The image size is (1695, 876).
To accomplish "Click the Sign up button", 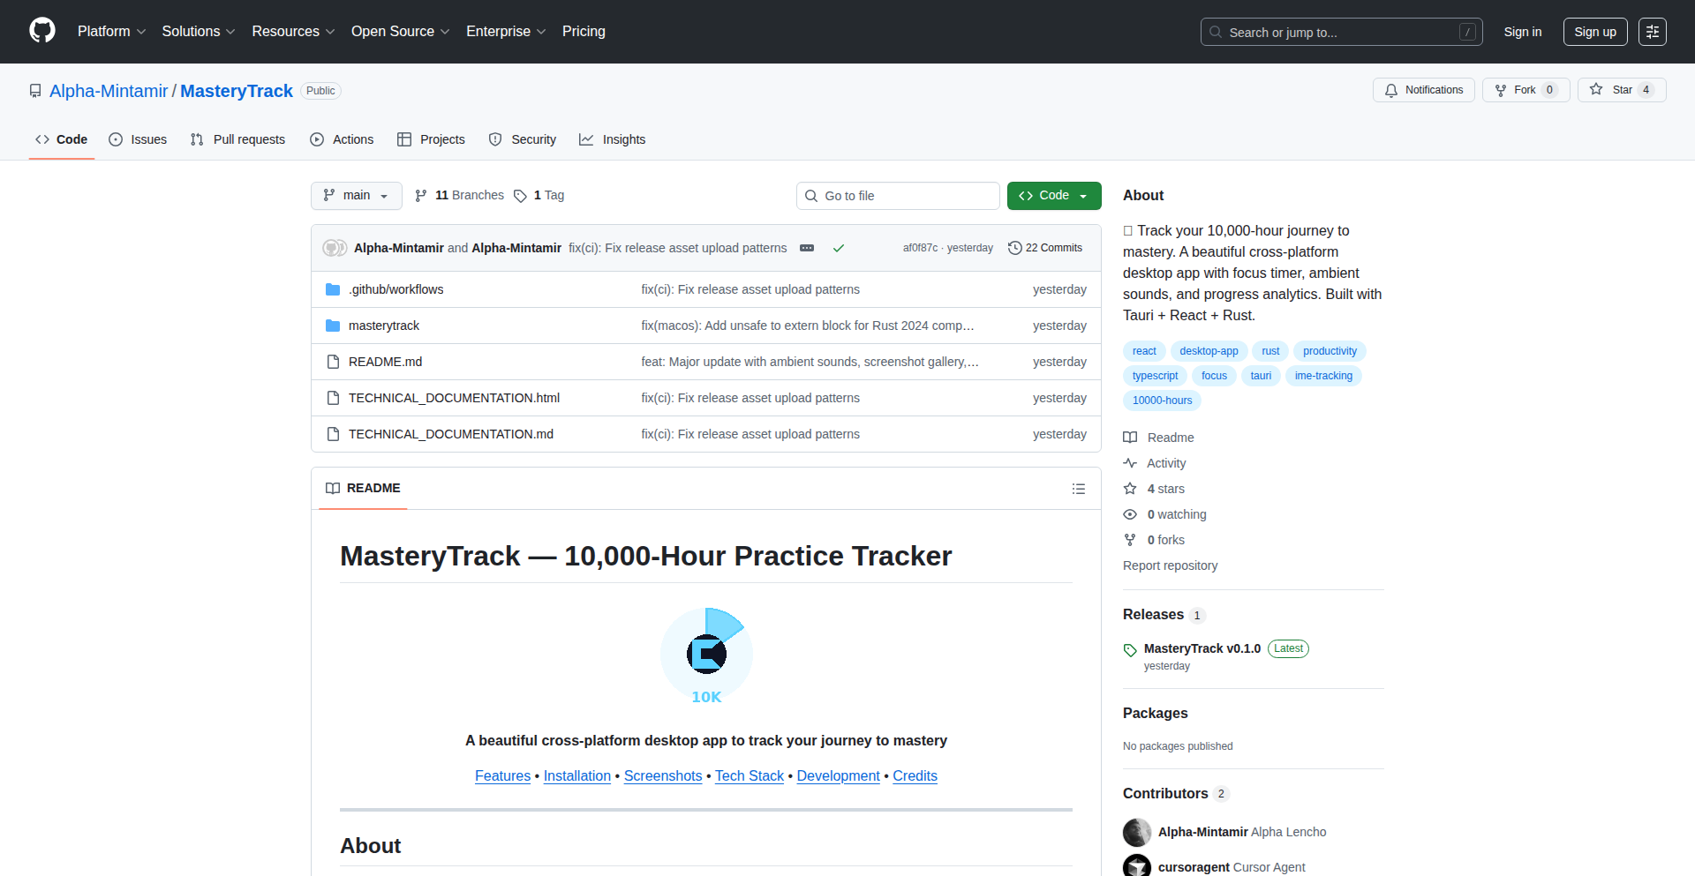I will pos(1594,31).
